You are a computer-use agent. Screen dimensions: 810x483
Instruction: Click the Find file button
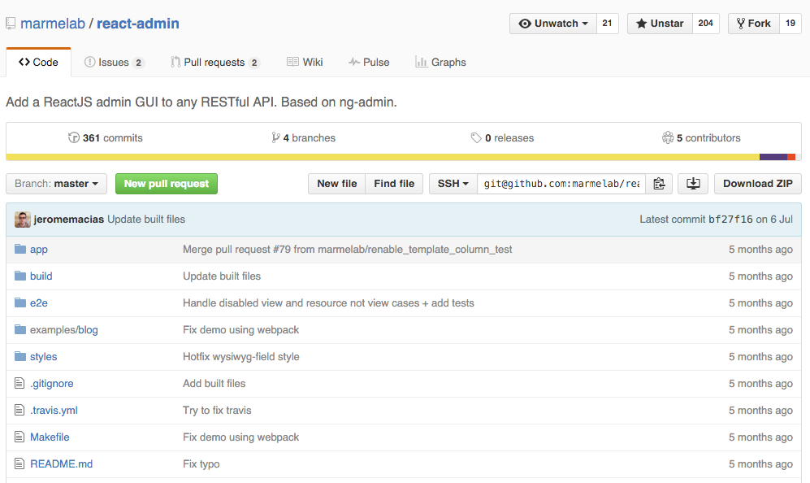[394, 184]
